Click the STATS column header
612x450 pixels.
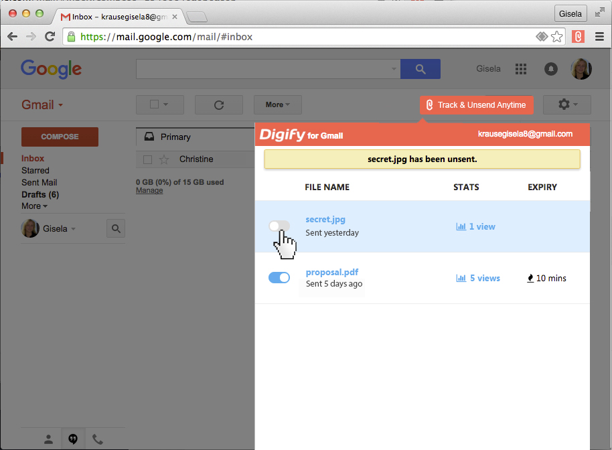tap(466, 187)
